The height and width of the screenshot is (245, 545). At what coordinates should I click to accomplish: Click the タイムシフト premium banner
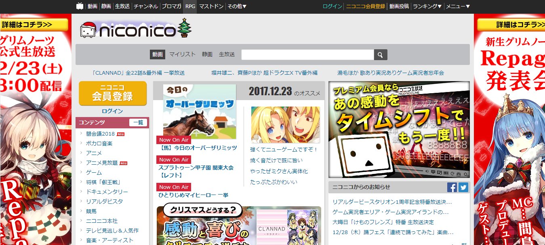pos(399,130)
